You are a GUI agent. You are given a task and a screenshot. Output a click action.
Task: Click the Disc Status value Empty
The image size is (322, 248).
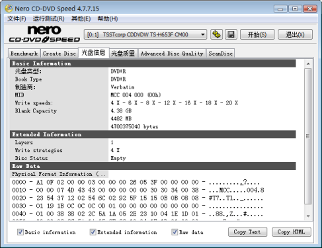click(118, 158)
